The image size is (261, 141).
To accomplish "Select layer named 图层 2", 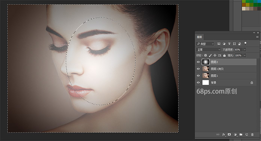I will point(214,62).
